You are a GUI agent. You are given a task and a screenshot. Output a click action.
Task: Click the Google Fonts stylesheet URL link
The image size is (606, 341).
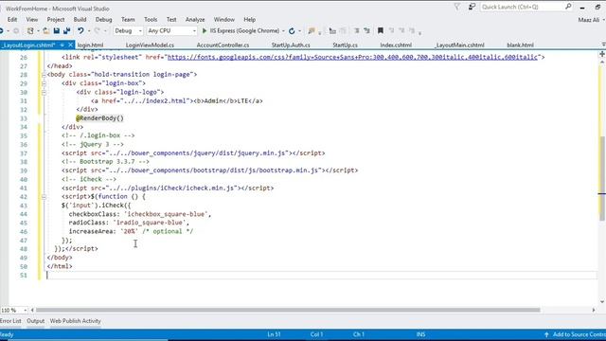click(x=352, y=57)
